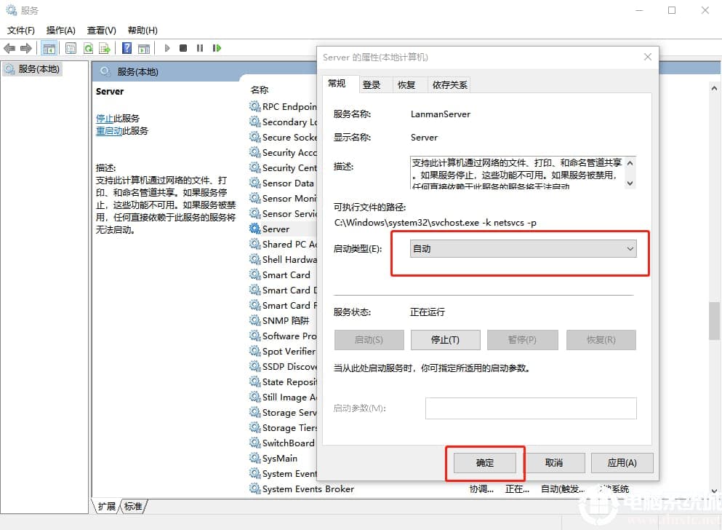
Task: Click the executable path text
Action: [435, 223]
